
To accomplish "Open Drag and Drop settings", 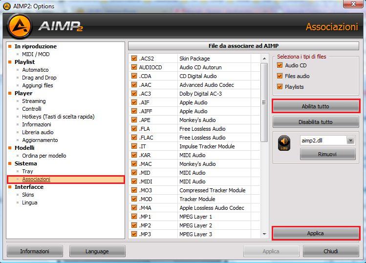I will point(39,78).
